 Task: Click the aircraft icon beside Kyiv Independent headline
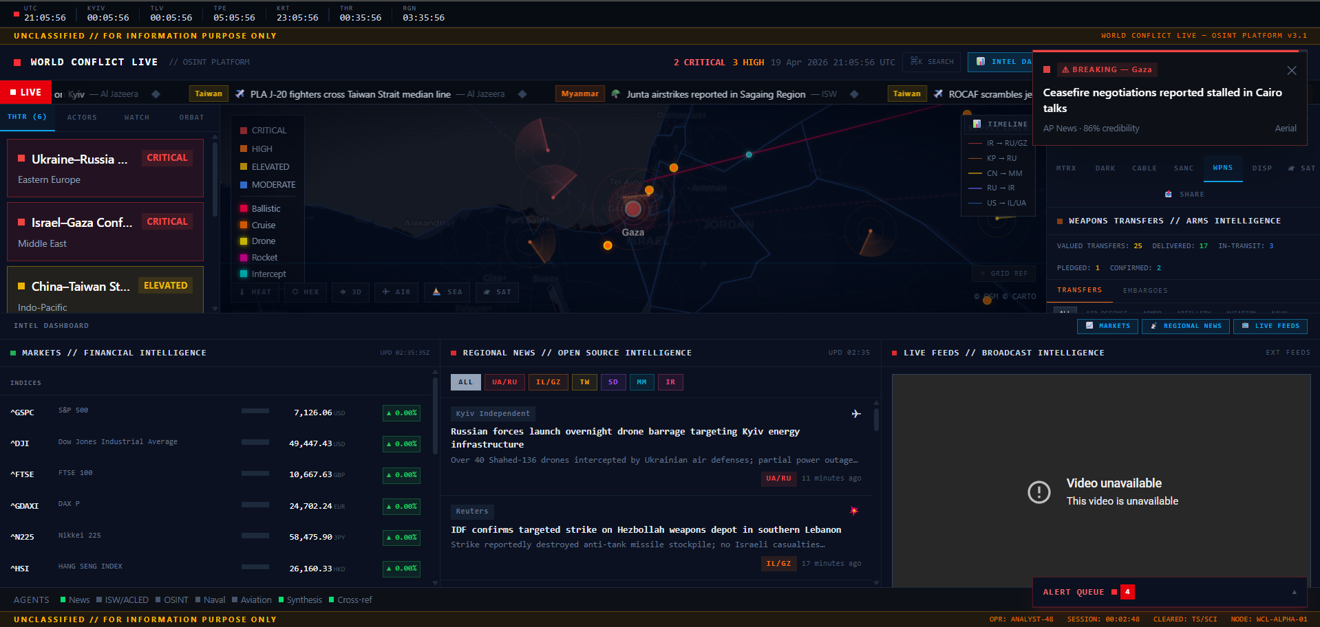pyautogui.click(x=855, y=414)
